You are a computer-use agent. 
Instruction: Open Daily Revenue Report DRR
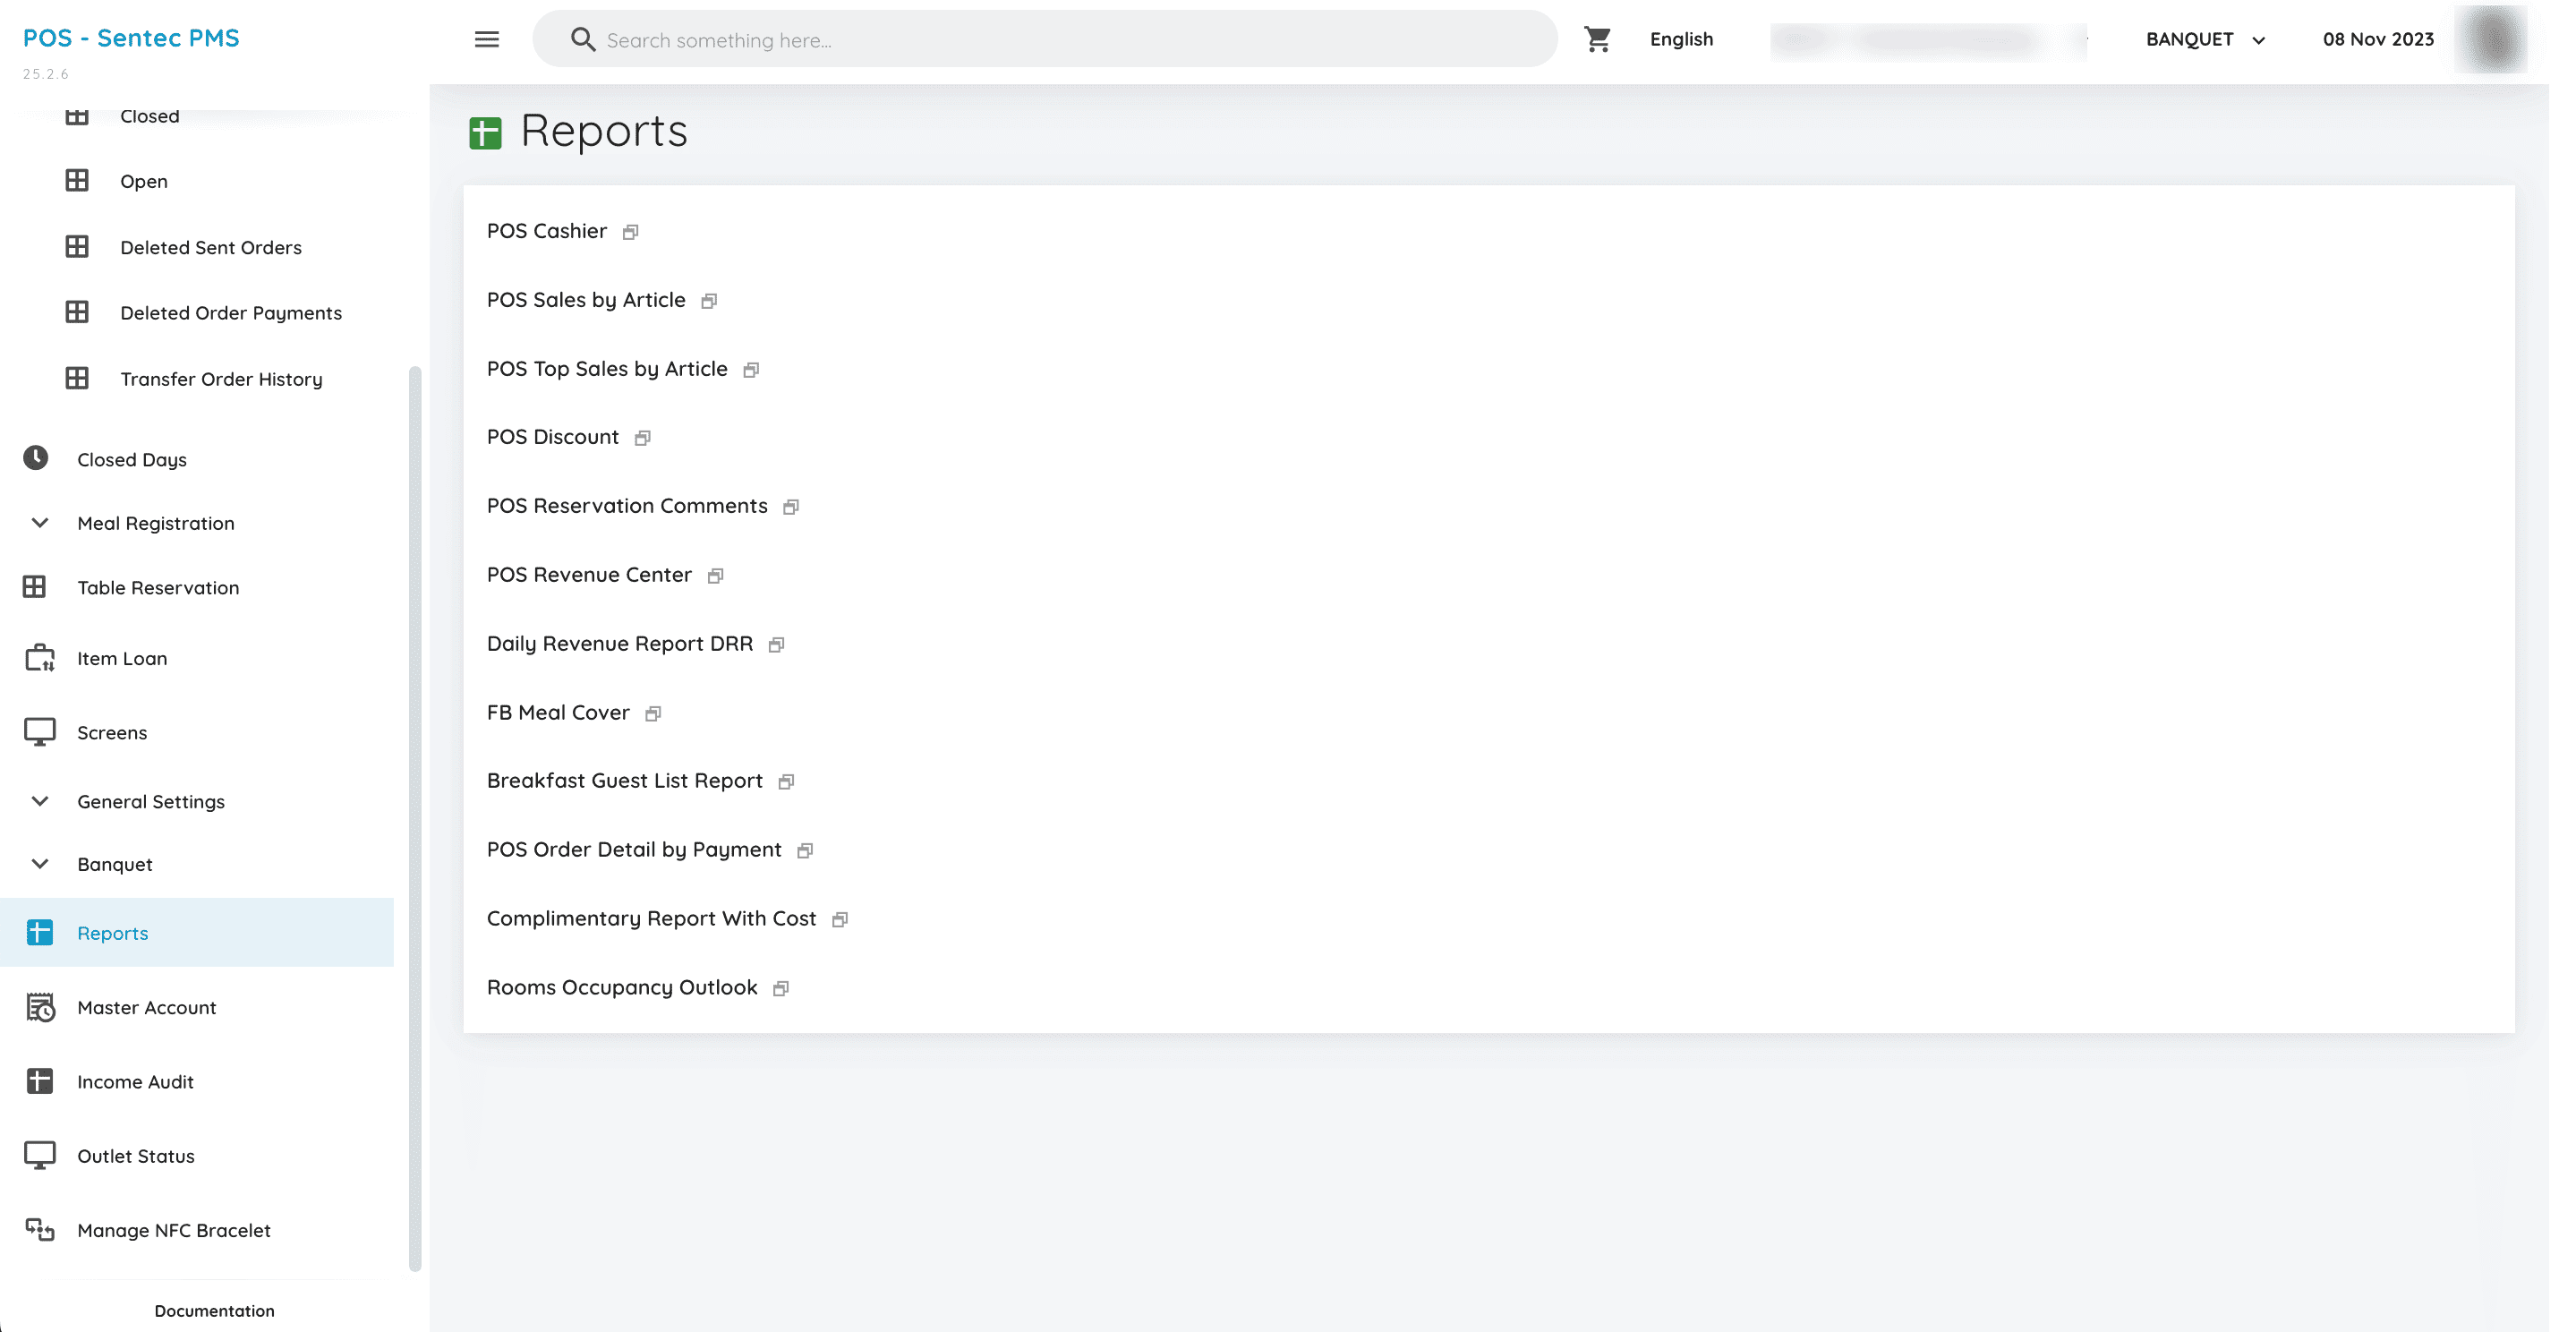[619, 644]
